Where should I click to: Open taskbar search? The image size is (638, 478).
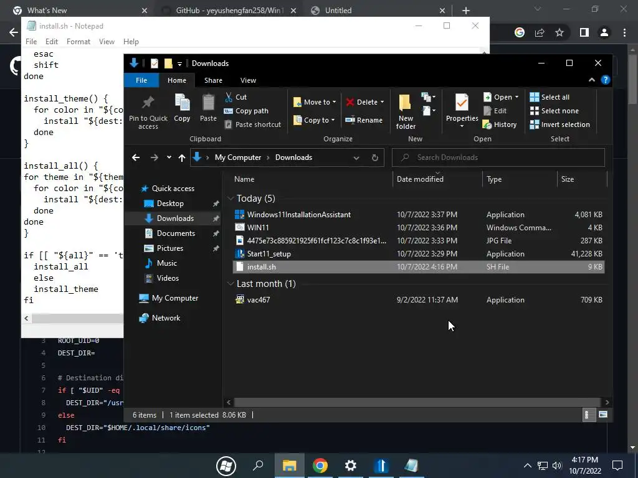click(x=258, y=466)
